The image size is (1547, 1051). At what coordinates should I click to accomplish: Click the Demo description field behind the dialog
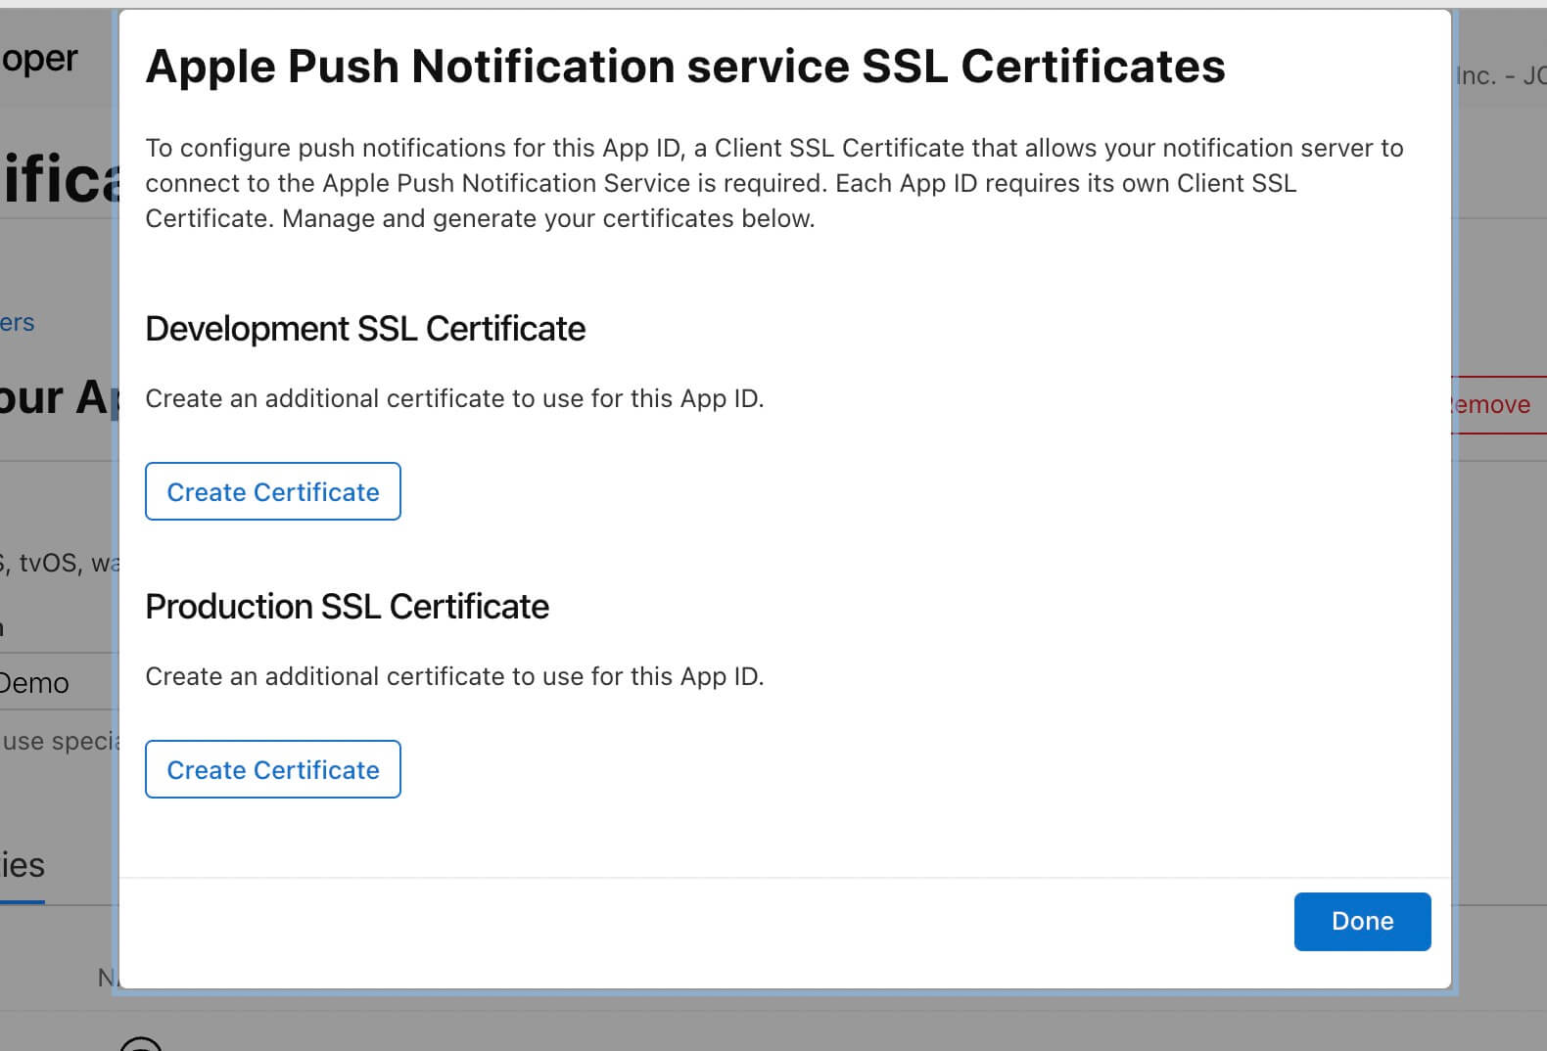click(x=35, y=682)
